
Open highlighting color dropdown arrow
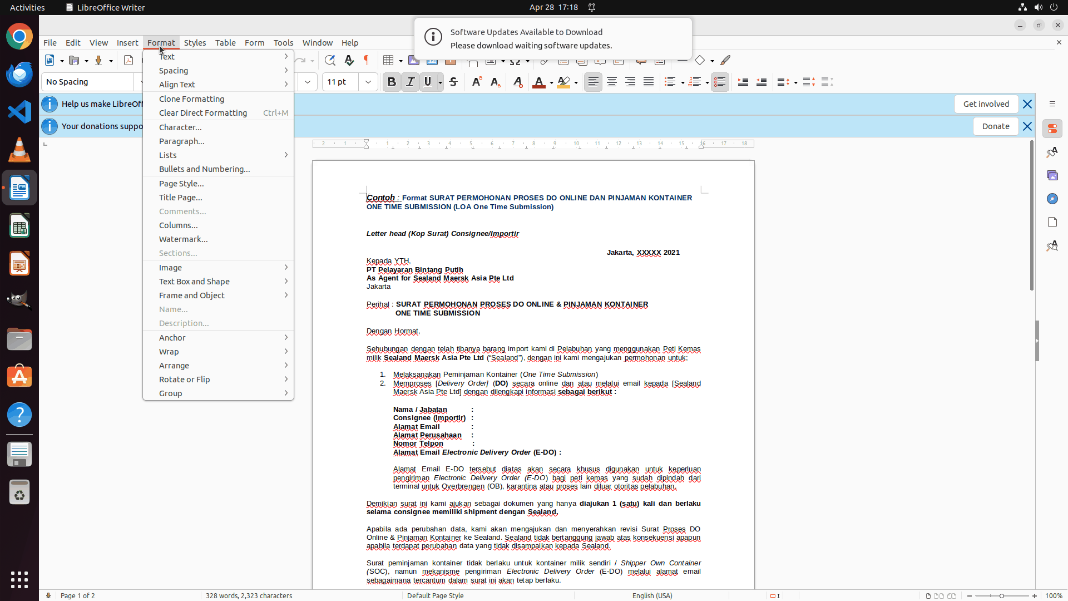pyautogui.click(x=576, y=82)
